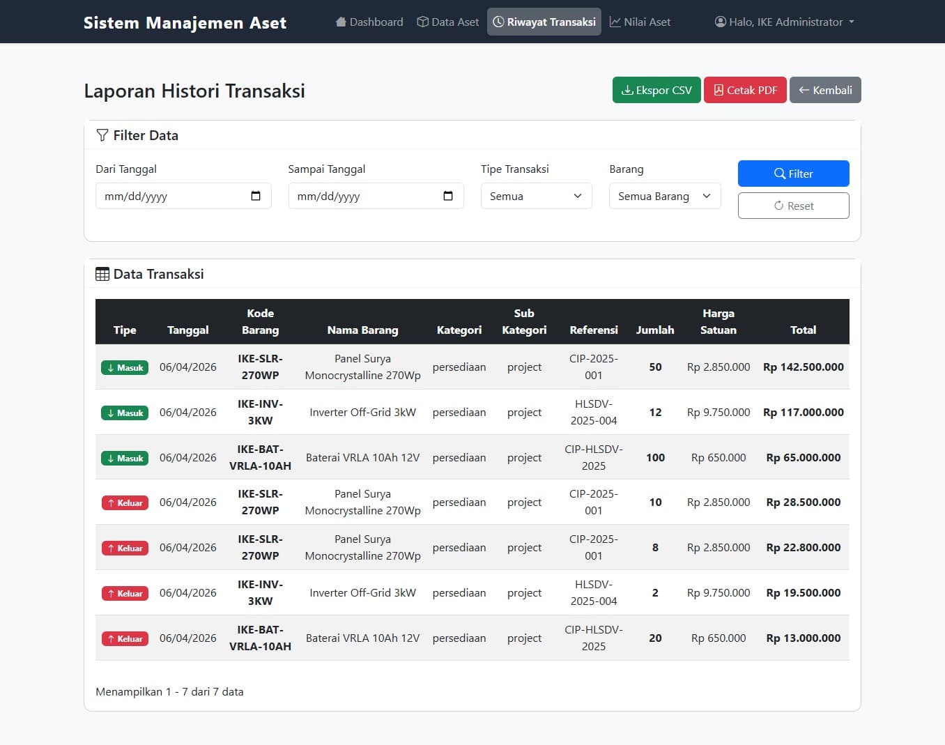Select the Riwayat Transaksi tab
This screenshot has height=745, width=945.
pyautogui.click(x=544, y=22)
